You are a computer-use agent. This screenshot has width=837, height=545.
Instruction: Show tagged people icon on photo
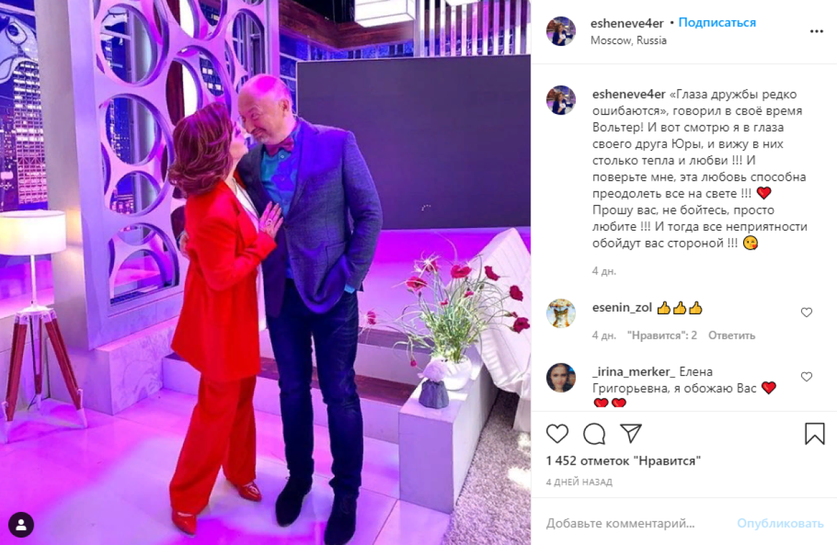(22, 524)
